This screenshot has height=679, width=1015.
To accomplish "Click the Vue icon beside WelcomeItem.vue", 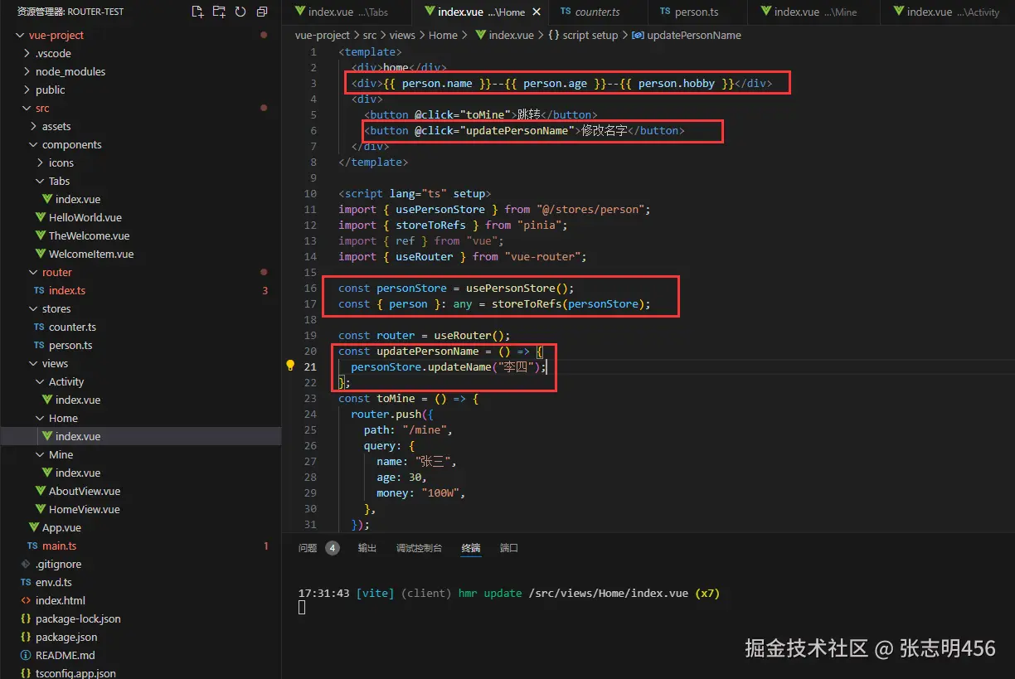I will [x=41, y=254].
